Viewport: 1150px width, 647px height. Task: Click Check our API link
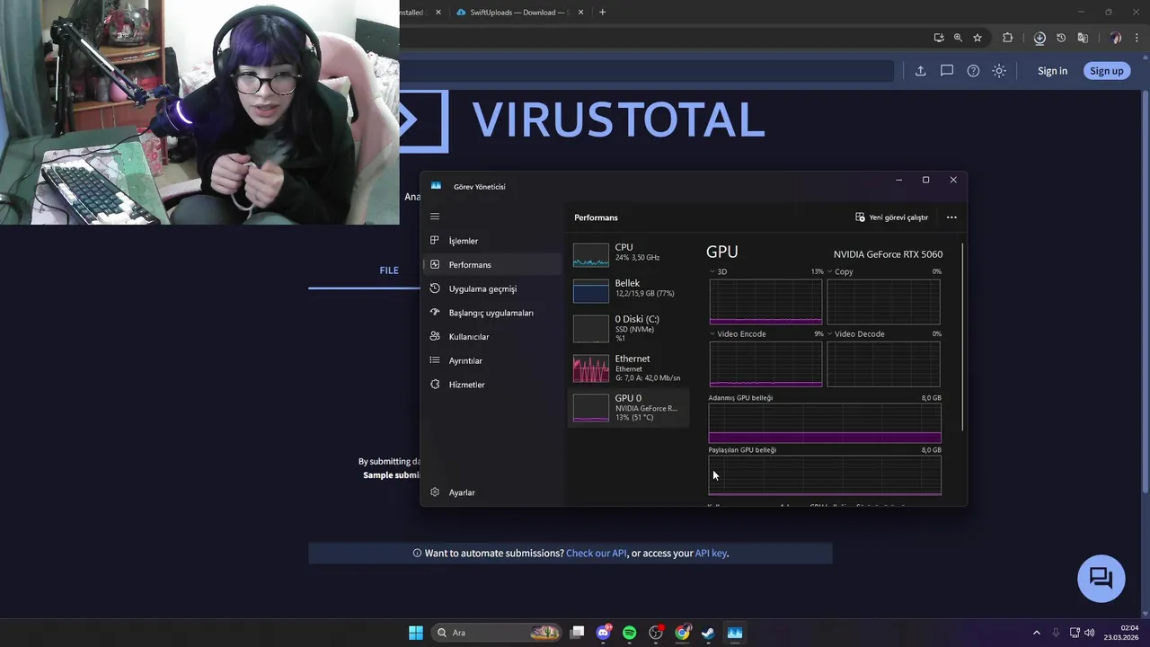[x=597, y=554]
